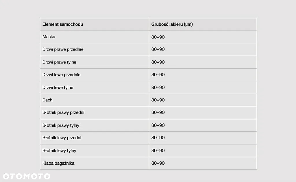Image resolution: width=296 pixels, height=182 pixels.
Task: Click 80–90 value beside Drzwi lewe tylne
Action: pos(158,88)
